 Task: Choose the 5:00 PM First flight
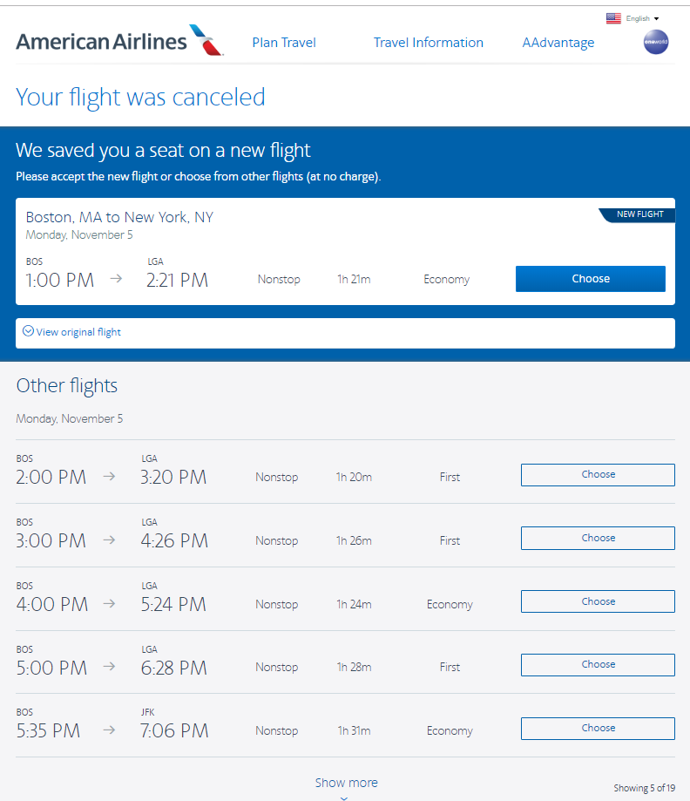598,665
